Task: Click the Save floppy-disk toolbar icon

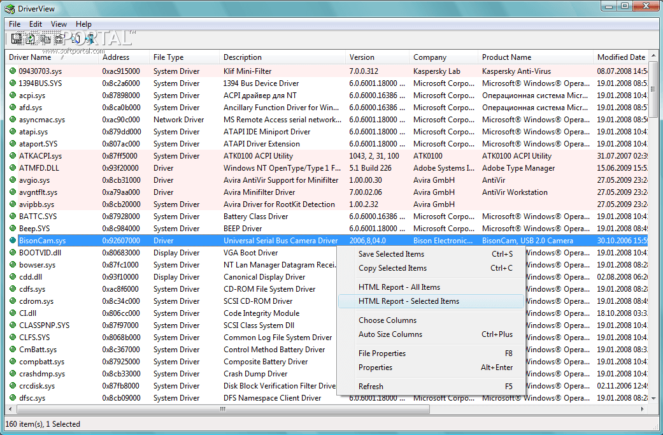Action: pyautogui.click(x=16, y=39)
